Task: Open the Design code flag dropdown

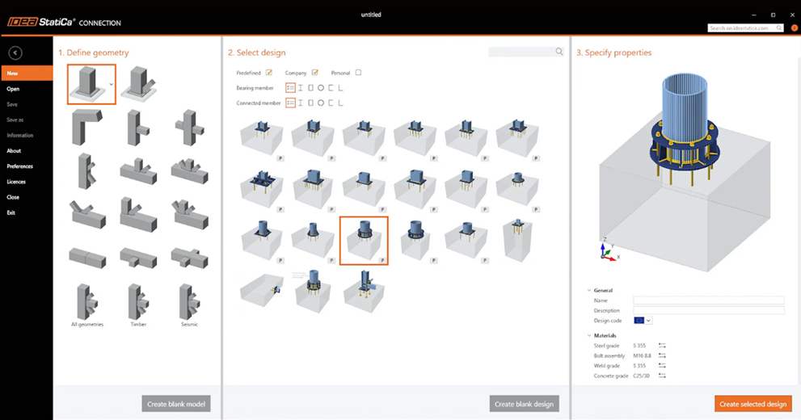Action: click(643, 321)
